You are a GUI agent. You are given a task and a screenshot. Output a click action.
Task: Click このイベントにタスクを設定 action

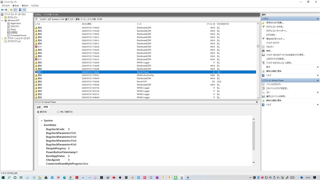277,88
